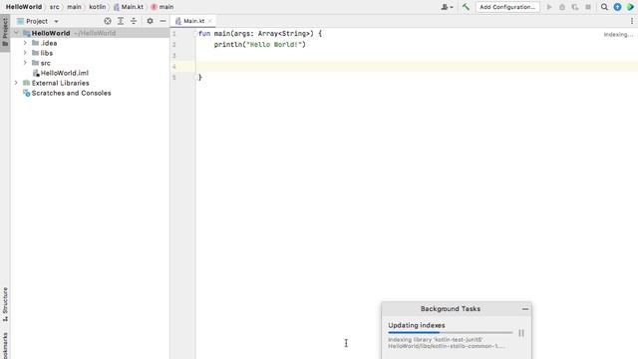
Task: Select the libs folder row
Action: [90, 53]
